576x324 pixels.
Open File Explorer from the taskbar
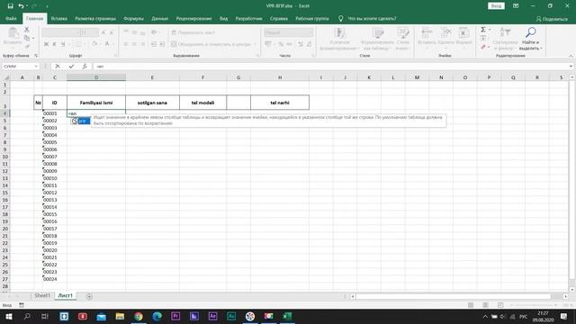[120, 316]
